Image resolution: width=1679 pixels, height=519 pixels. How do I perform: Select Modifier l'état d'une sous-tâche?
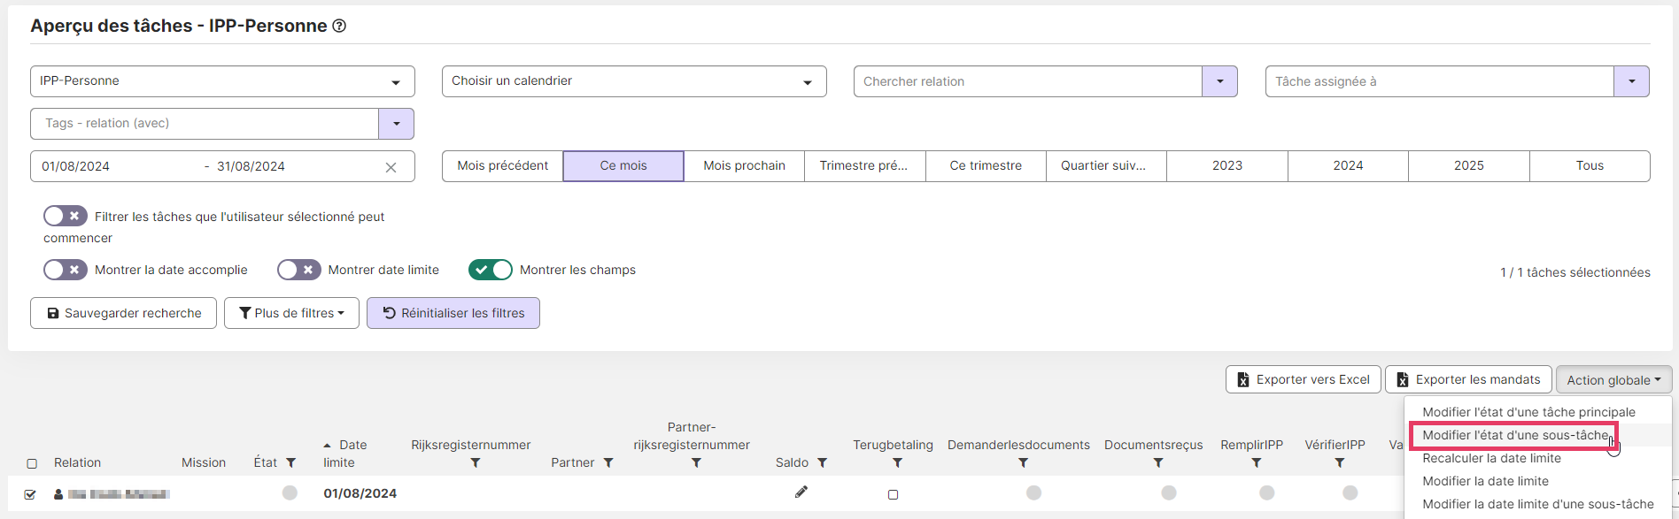1515,435
